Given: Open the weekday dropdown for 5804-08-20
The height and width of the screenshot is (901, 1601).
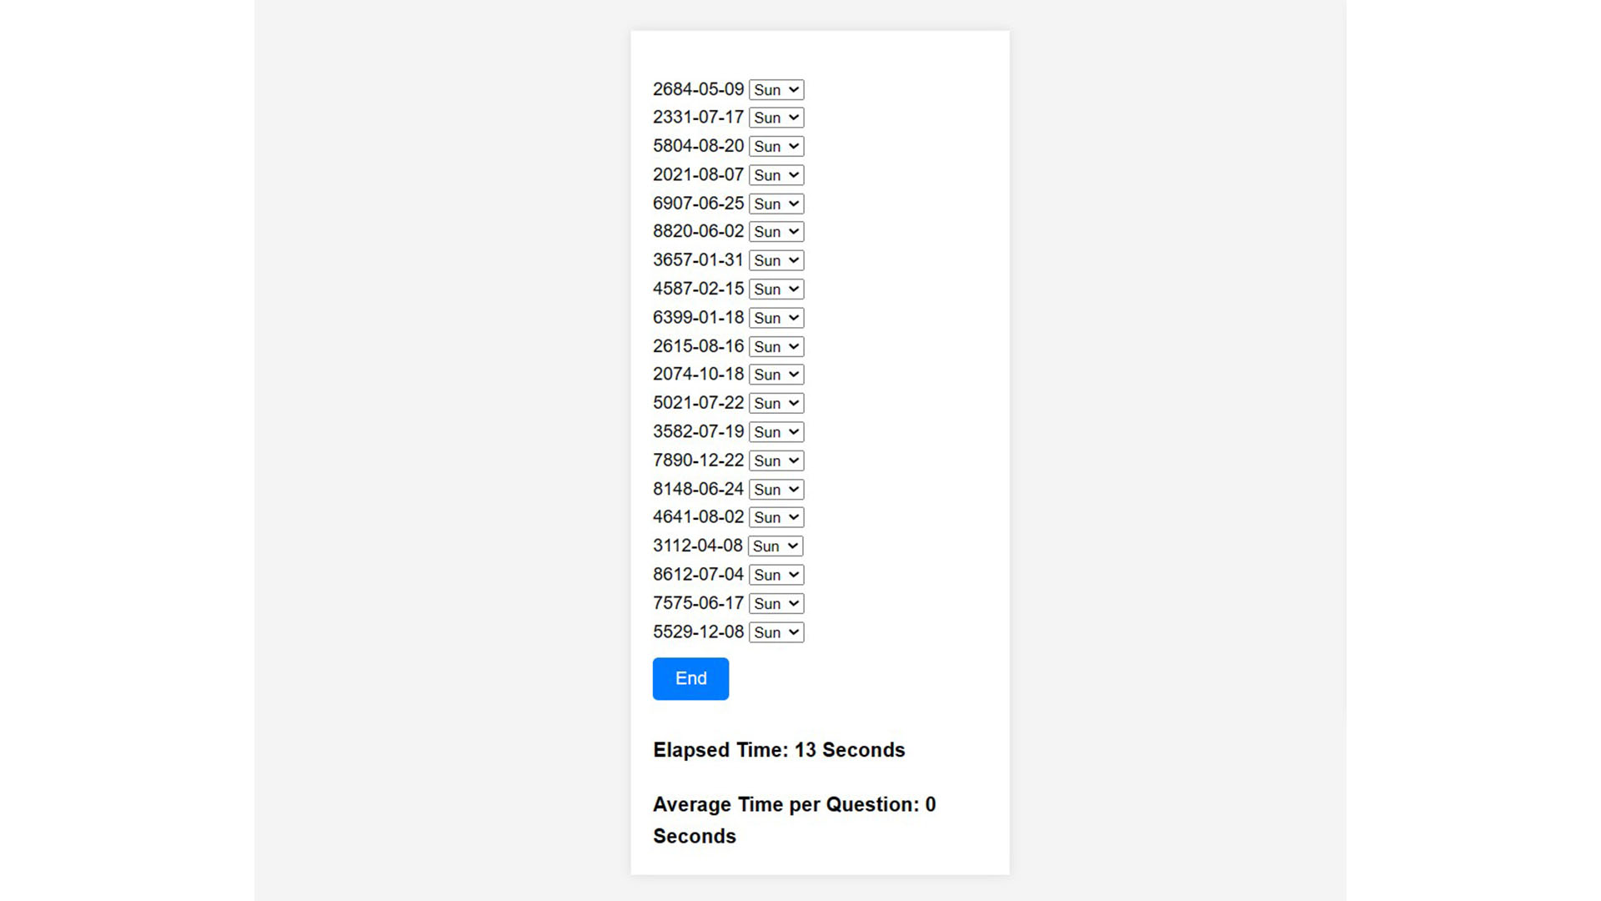Looking at the screenshot, I should pos(775,146).
